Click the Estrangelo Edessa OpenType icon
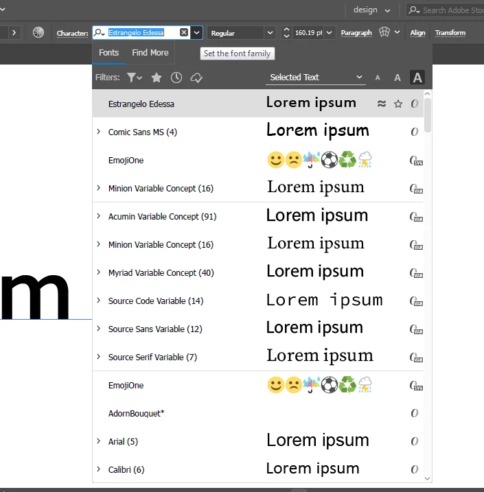 (415, 104)
